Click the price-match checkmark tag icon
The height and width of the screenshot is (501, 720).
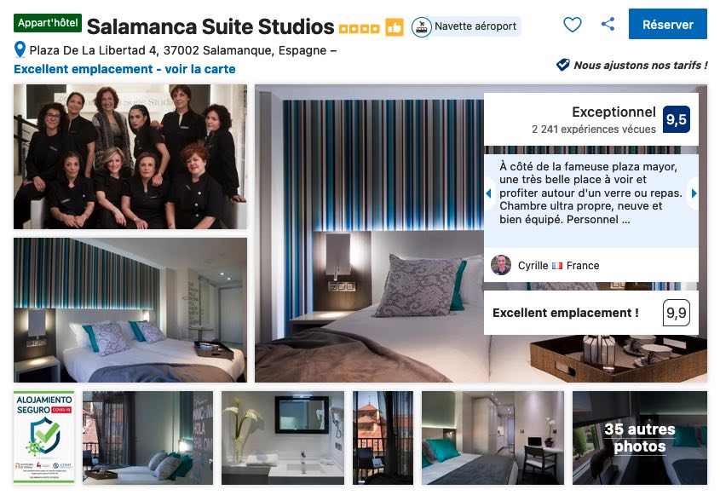(x=563, y=65)
